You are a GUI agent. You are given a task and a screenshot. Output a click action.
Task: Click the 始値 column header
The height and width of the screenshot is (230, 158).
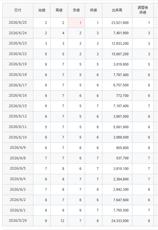(x=42, y=10)
